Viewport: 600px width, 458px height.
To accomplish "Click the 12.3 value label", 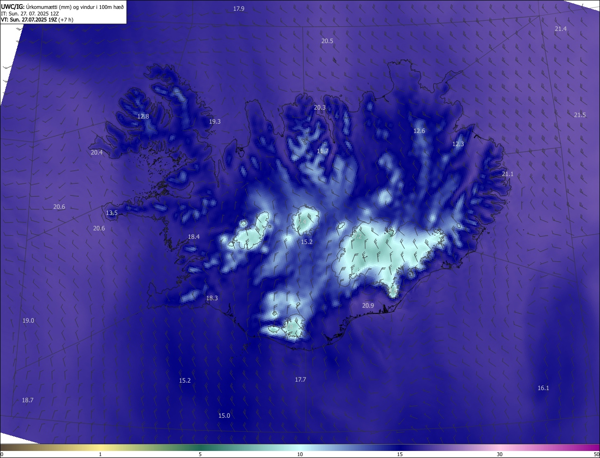I will [x=458, y=144].
